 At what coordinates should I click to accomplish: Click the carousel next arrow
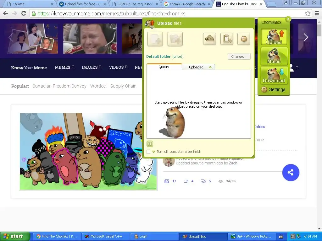pyautogui.click(x=306, y=37)
